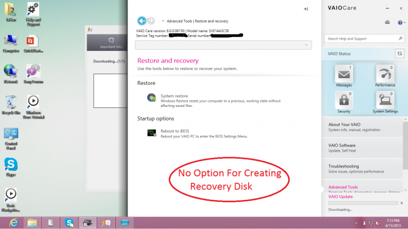This screenshot has width=408, height=229.
Task: Open the System restore link text
Action: tap(174, 96)
